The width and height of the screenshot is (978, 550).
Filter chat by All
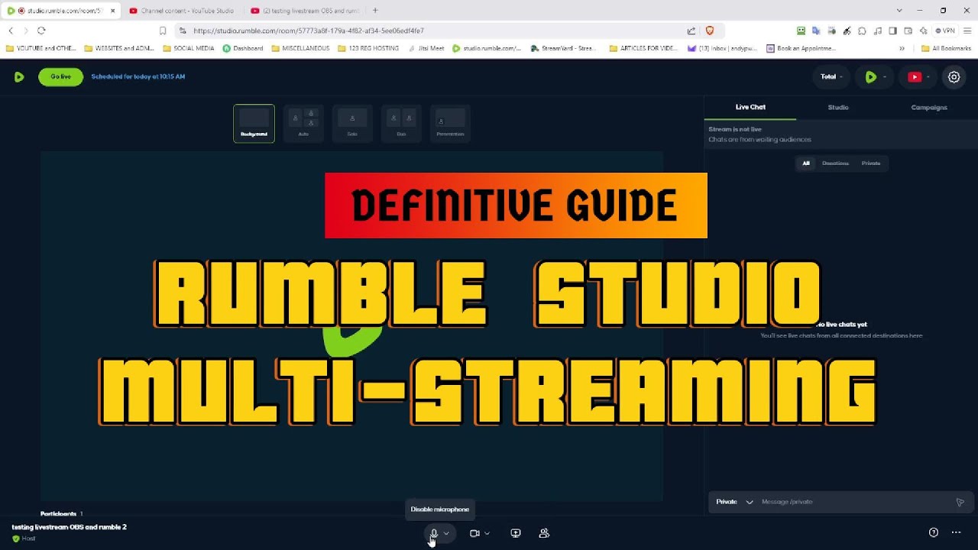tap(805, 163)
